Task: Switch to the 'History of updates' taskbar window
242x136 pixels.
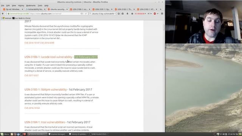Action: pos(78,134)
